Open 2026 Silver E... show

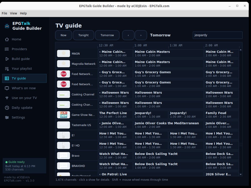(x=222, y=174)
